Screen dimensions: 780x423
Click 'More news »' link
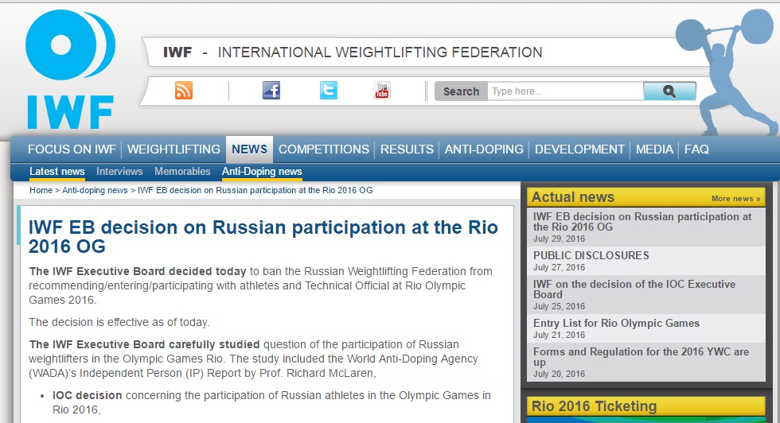tap(735, 198)
